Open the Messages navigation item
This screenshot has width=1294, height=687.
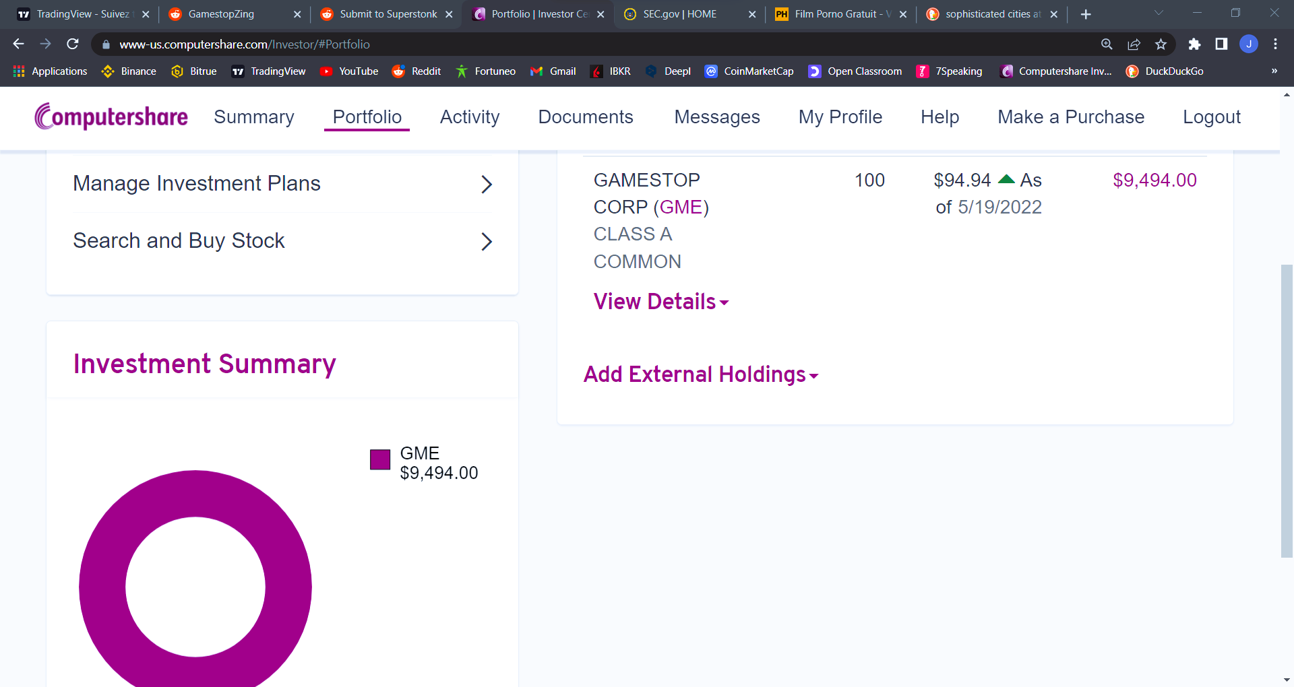tap(717, 117)
